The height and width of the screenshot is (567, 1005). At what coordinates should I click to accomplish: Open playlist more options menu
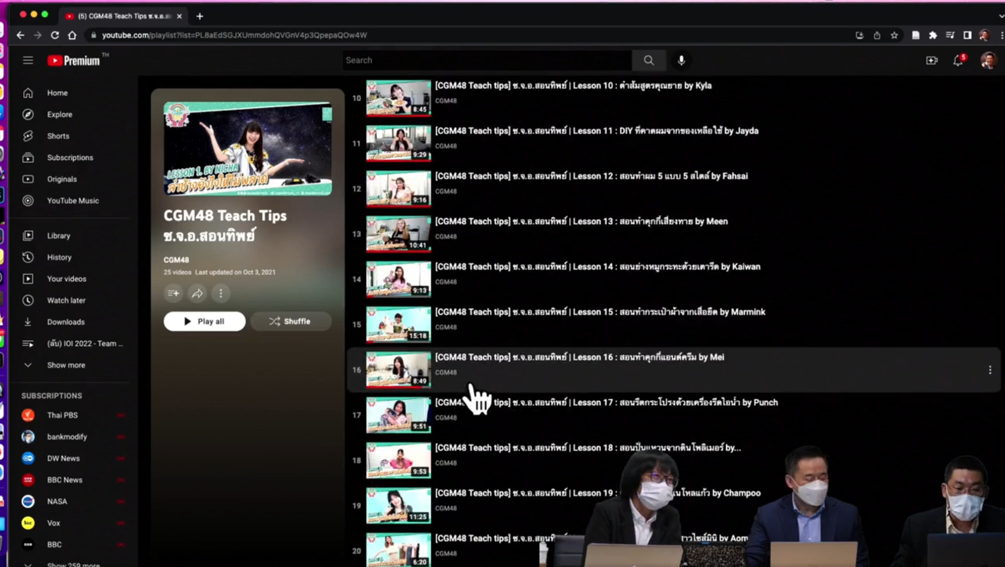tap(221, 293)
